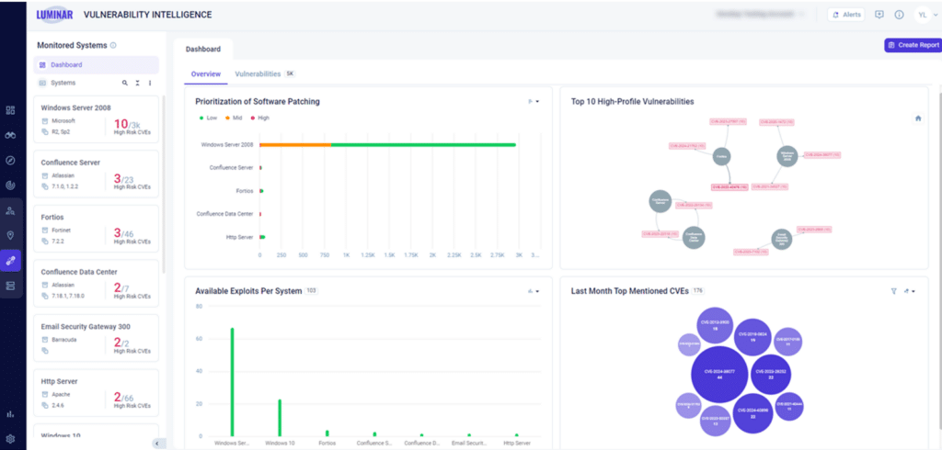Open the binoculars icon in left rail
The height and width of the screenshot is (450, 942).
[10, 135]
